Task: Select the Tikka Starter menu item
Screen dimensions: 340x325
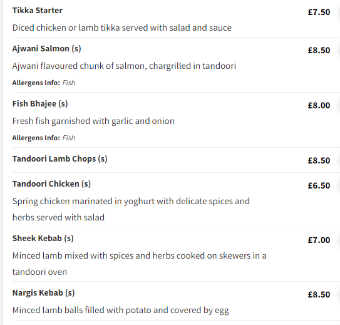Action: point(38,11)
